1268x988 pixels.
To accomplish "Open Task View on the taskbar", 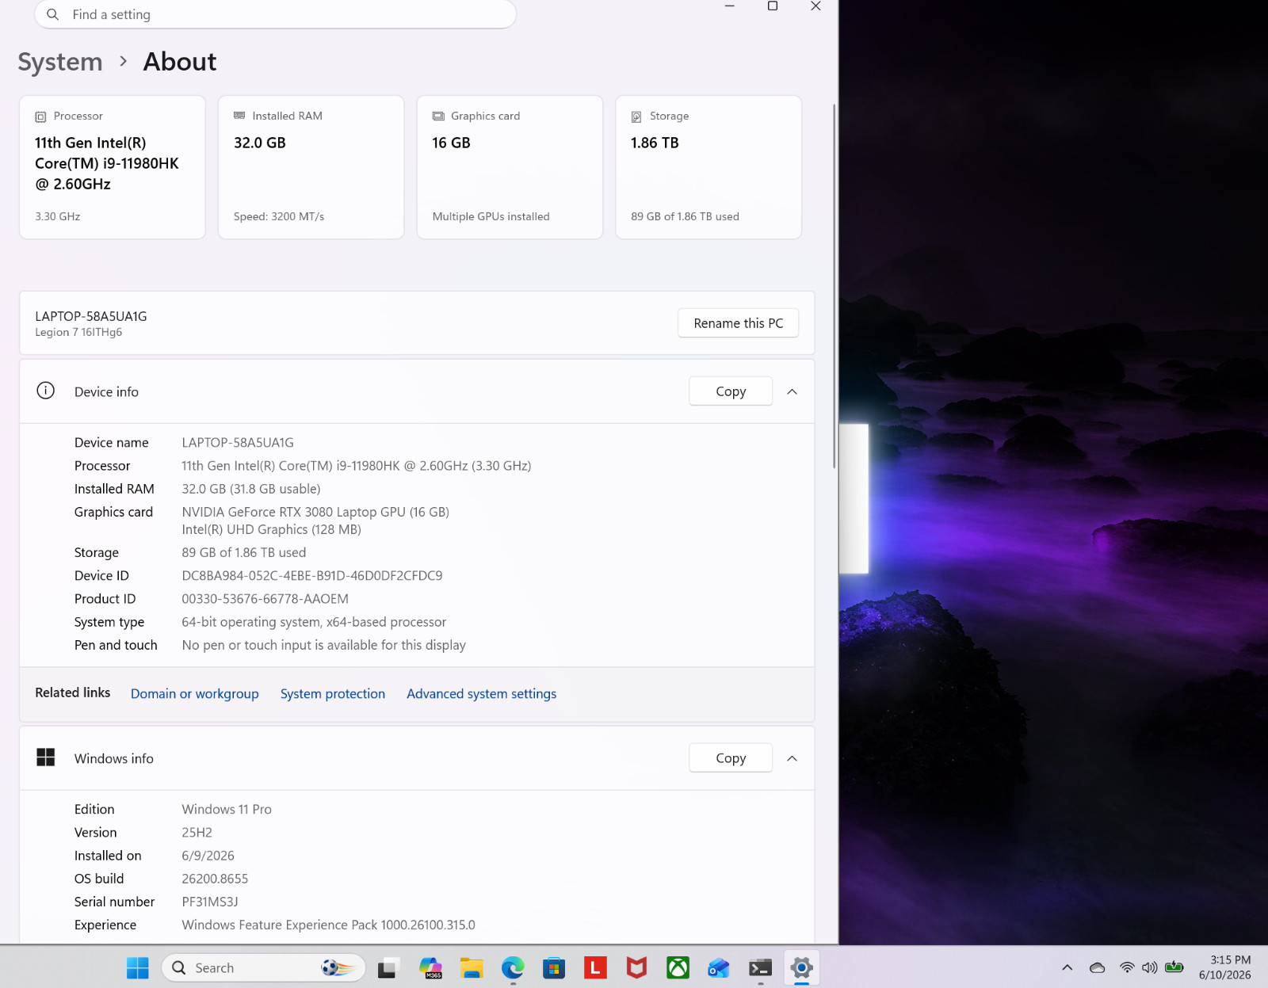I will (x=388, y=967).
